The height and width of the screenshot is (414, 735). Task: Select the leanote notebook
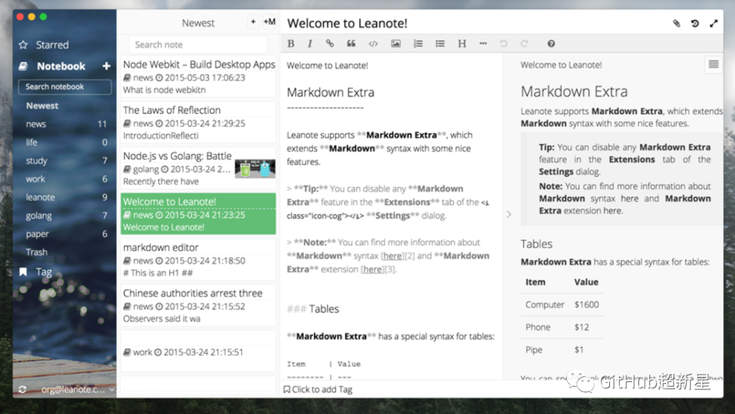pyautogui.click(x=65, y=197)
